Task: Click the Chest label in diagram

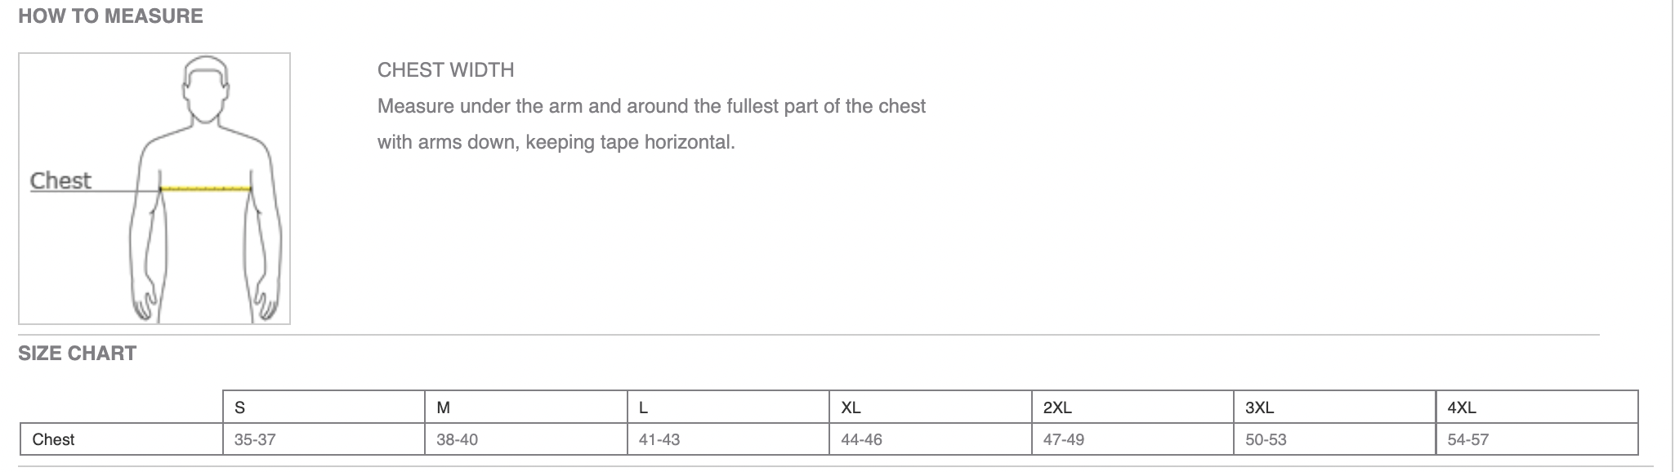Action: point(60,180)
